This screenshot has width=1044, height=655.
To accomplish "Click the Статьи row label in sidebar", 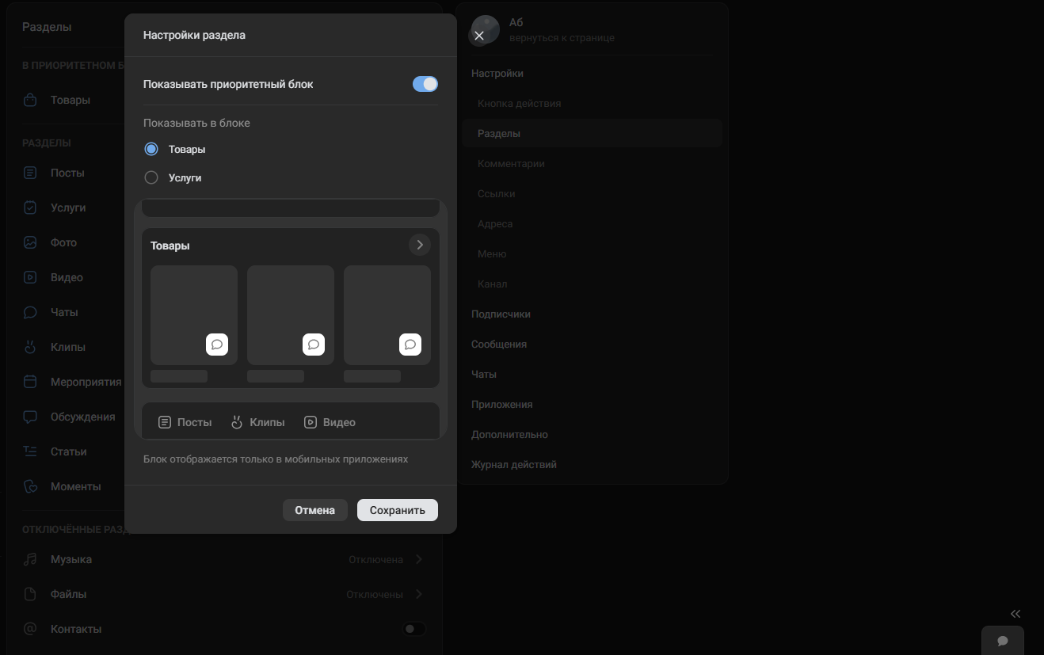I will (69, 451).
